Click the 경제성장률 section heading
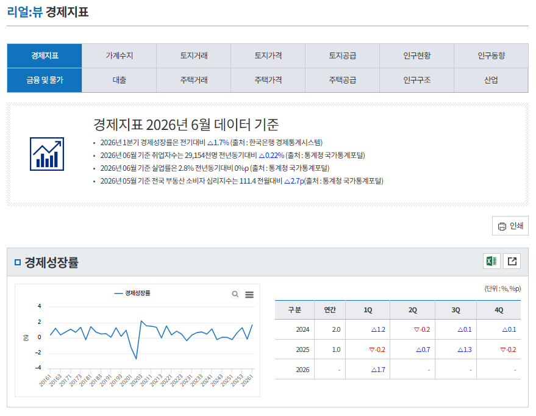Image resolution: width=536 pixels, height=416 pixels. coord(51,262)
